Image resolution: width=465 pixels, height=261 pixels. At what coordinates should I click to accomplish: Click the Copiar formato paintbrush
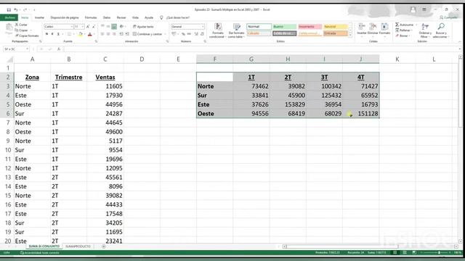[x=27, y=36]
